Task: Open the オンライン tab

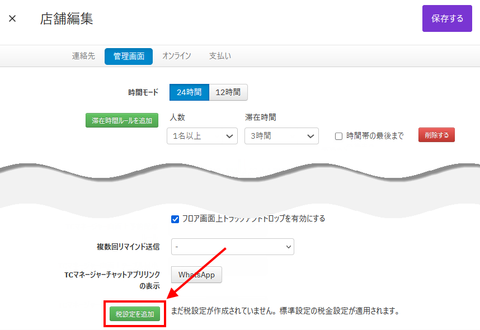Action: coord(177,56)
